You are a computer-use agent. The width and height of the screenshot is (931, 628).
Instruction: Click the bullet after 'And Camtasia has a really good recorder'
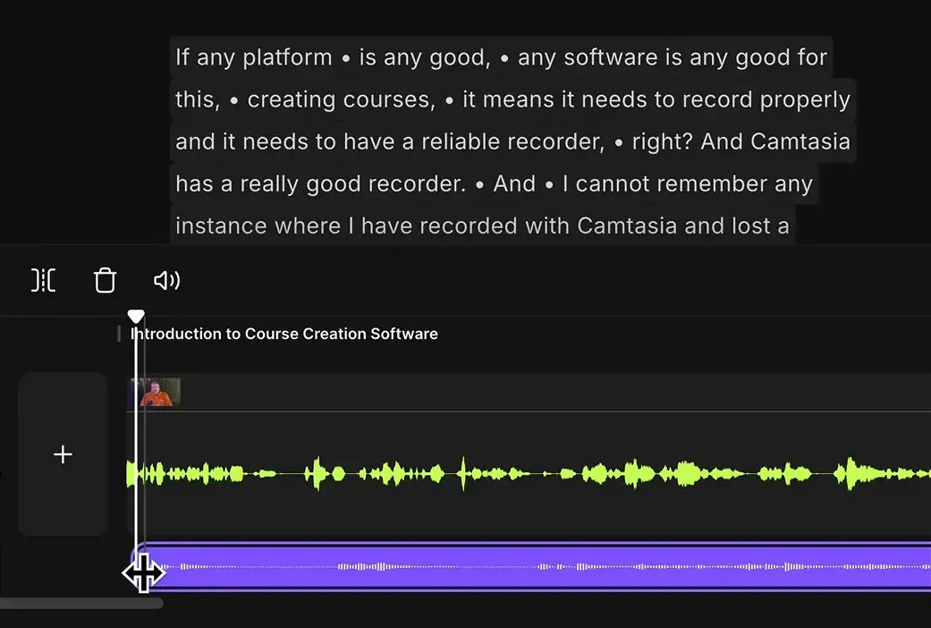(x=481, y=183)
